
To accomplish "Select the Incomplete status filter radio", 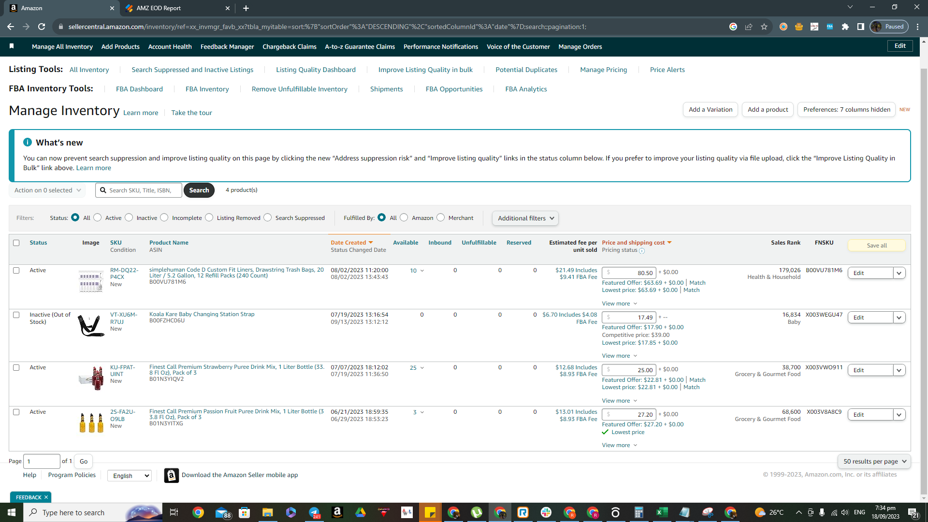I will click(164, 217).
